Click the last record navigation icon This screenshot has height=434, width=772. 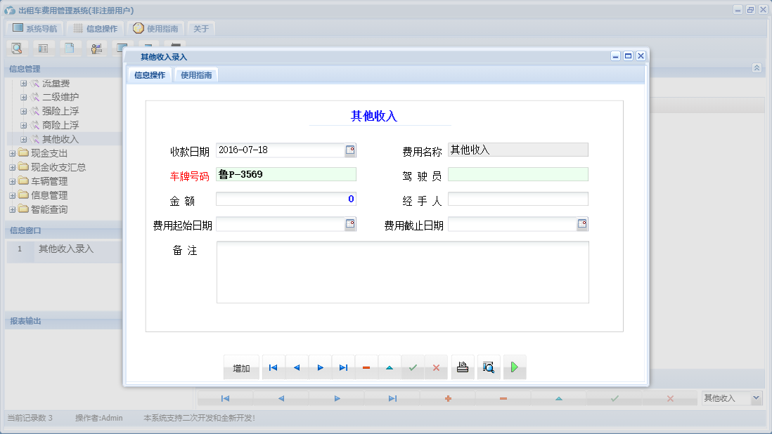pos(343,367)
